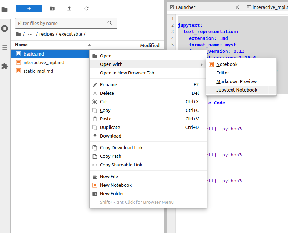Open the Extension Manager in the sidebar
The width and height of the screenshot is (288, 233).
click(5, 65)
